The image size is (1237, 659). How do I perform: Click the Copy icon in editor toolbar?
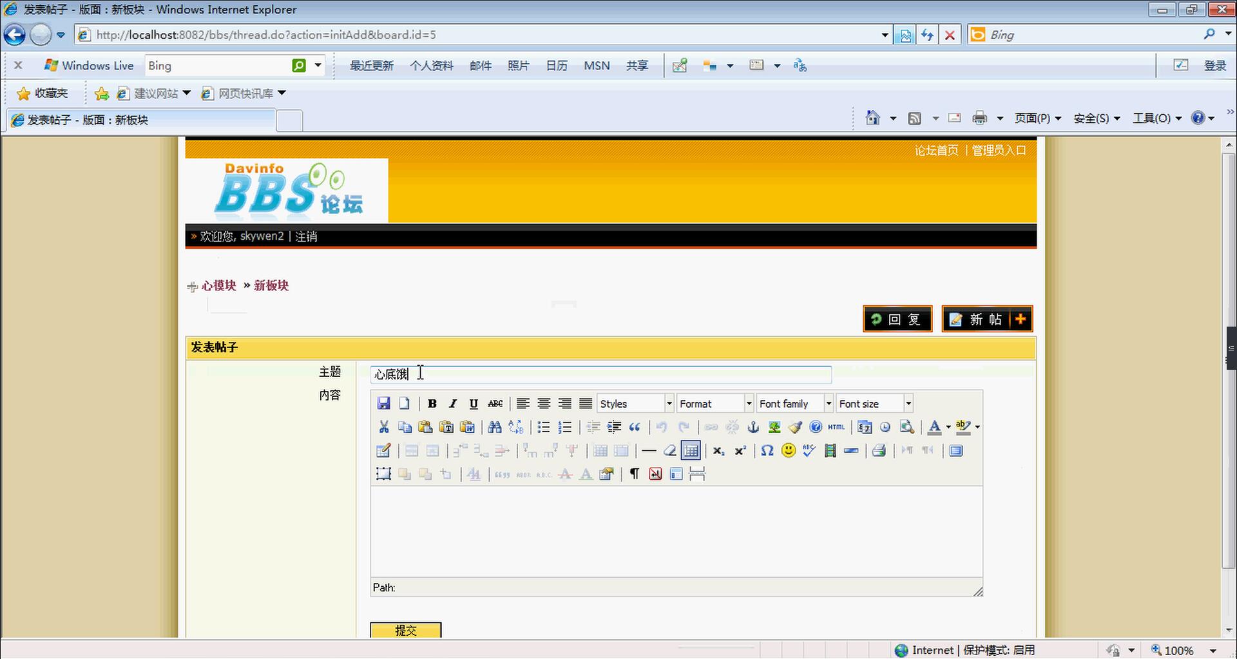(x=405, y=426)
